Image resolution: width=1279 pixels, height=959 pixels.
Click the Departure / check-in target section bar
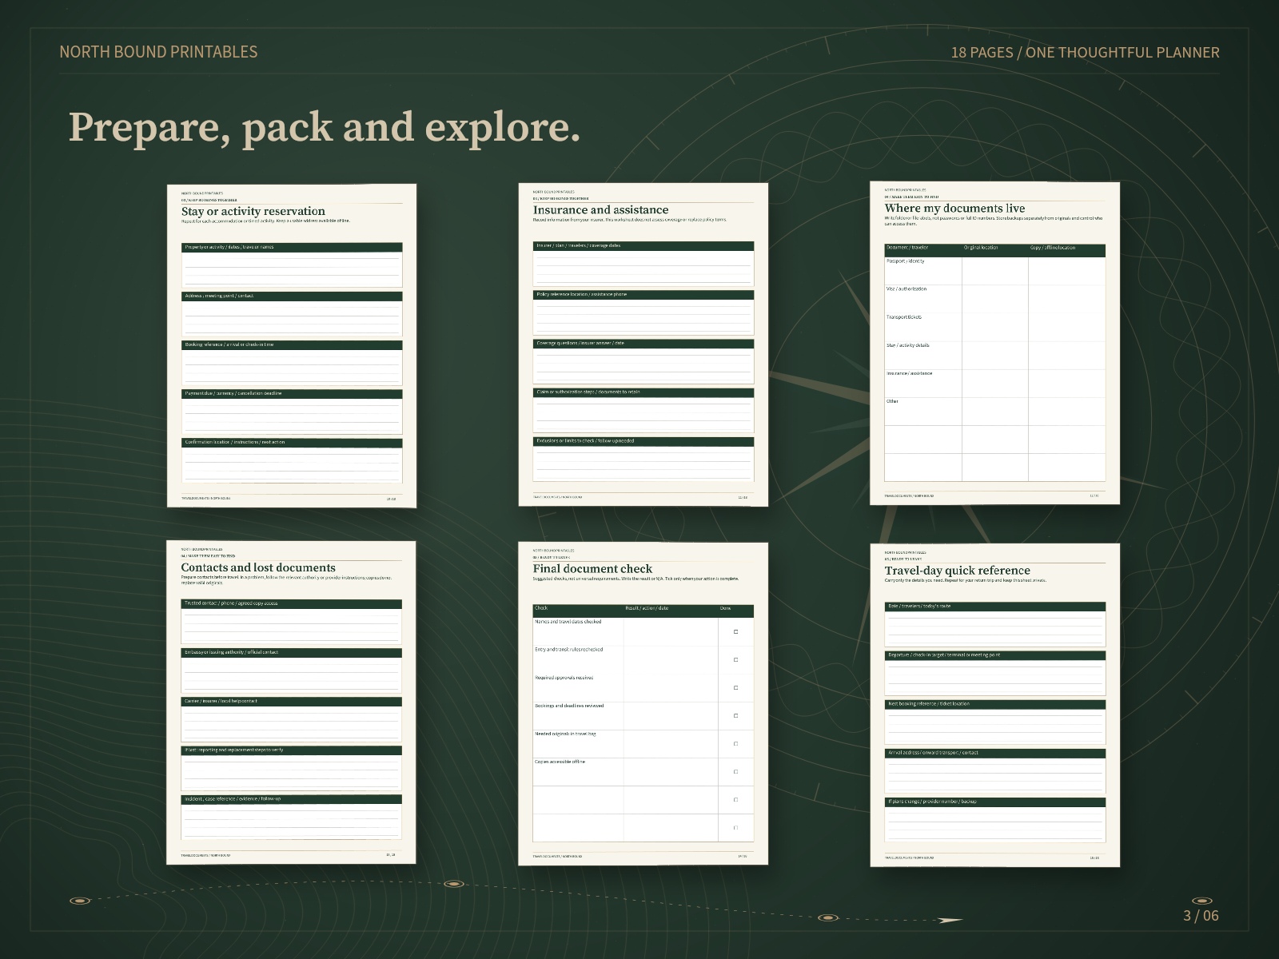[995, 655]
